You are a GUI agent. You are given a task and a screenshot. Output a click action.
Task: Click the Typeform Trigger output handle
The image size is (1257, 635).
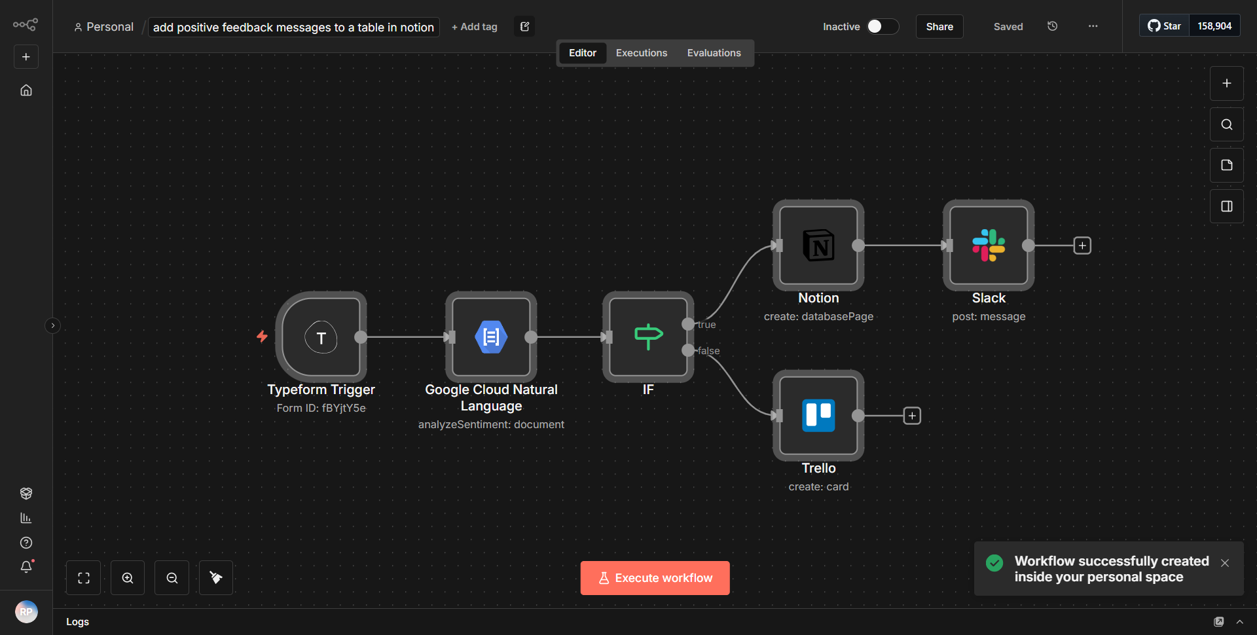tap(361, 337)
